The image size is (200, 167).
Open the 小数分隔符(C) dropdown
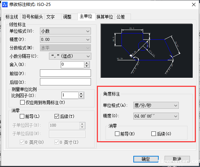tap(70, 56)
